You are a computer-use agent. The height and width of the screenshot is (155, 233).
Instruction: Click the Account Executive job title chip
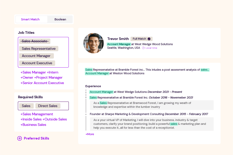click(37, 63)
